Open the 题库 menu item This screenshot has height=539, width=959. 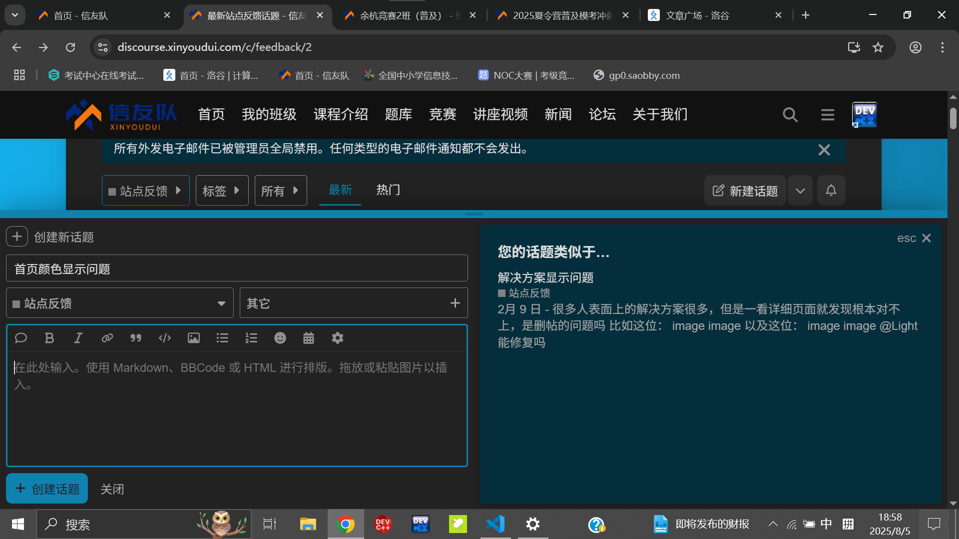pyautogui.click(x=399, y=114)
